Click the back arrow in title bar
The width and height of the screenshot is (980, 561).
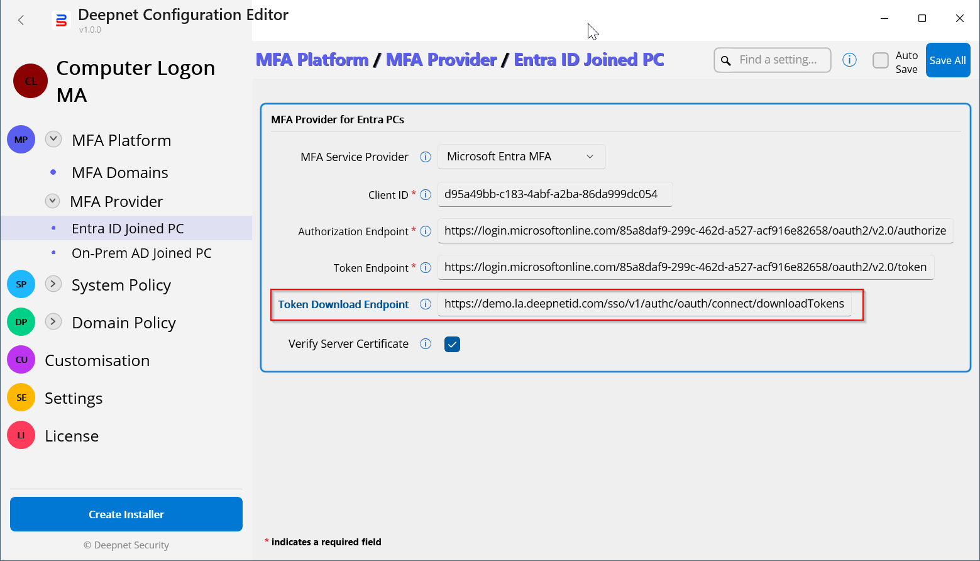click(21, 20)
